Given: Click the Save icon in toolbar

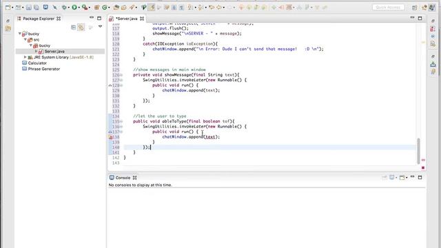Looking at the screenshot, I should pyautogui.click(x=29, y=8).
